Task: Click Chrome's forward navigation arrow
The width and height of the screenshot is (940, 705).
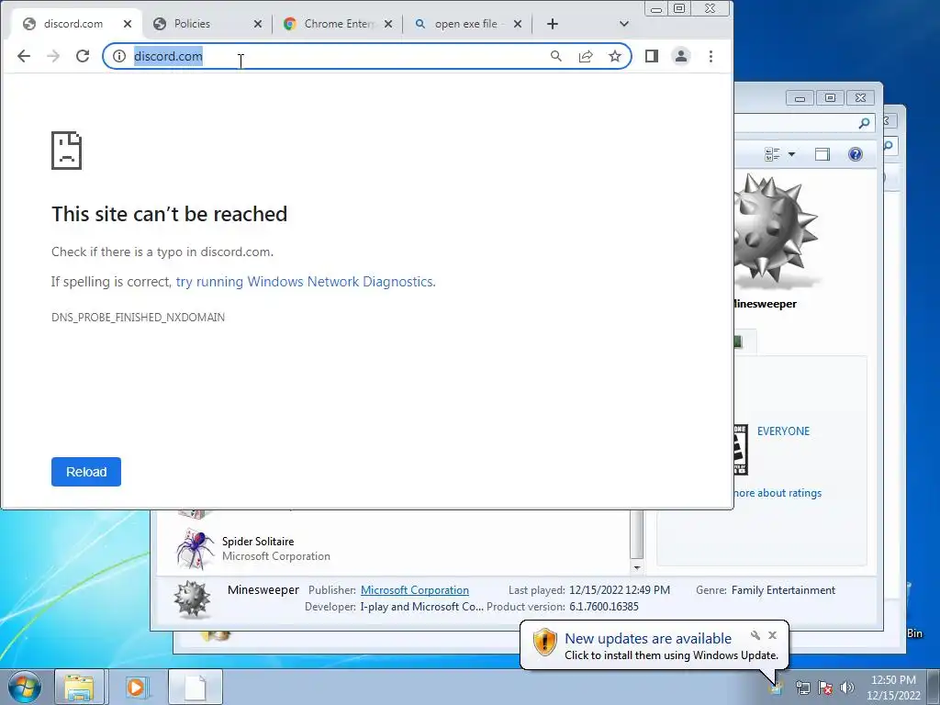Action: point(53,56)
